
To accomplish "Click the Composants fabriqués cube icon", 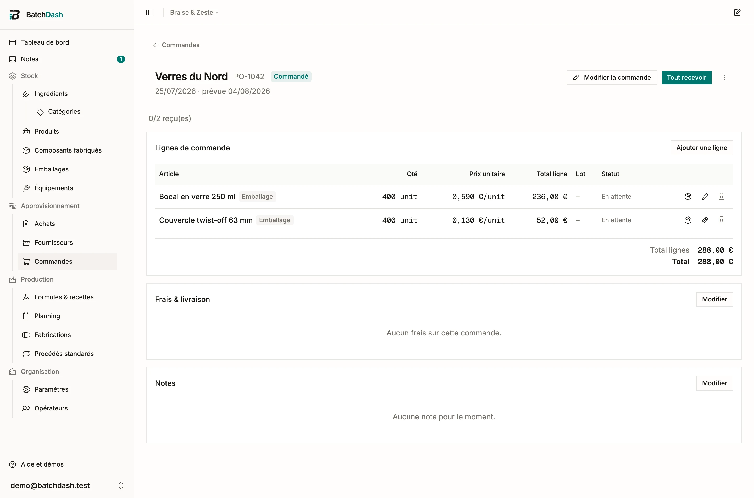I will click(x=26, y=150).
